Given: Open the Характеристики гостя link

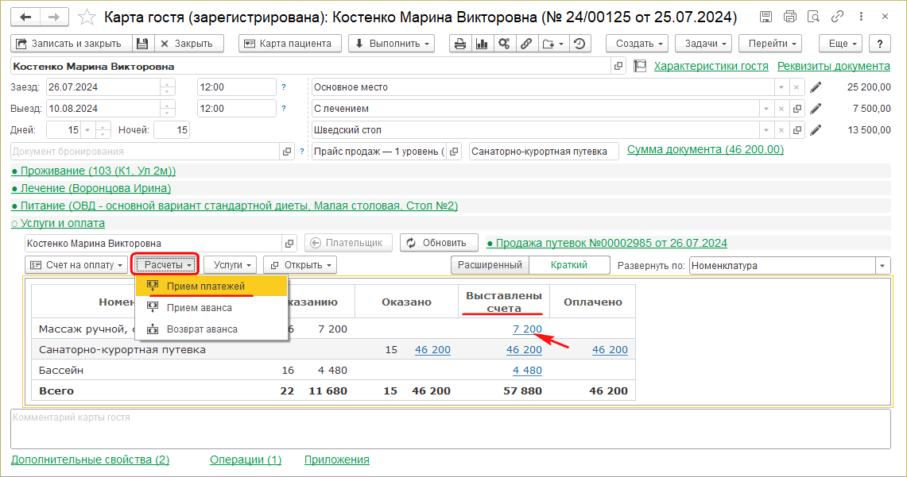Looking at the screenshot, I should (x=711, y=67).
